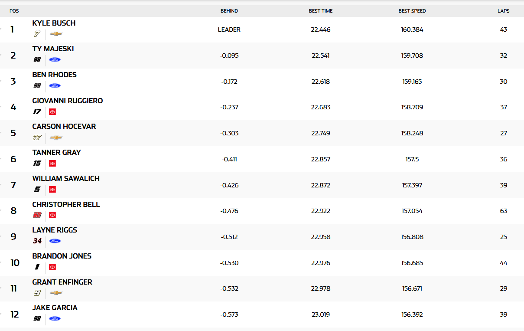This screenshot has height=331, width=524.
Task: Click Grant Enfinger's Chevrolet logo
Action: point(56,293)
